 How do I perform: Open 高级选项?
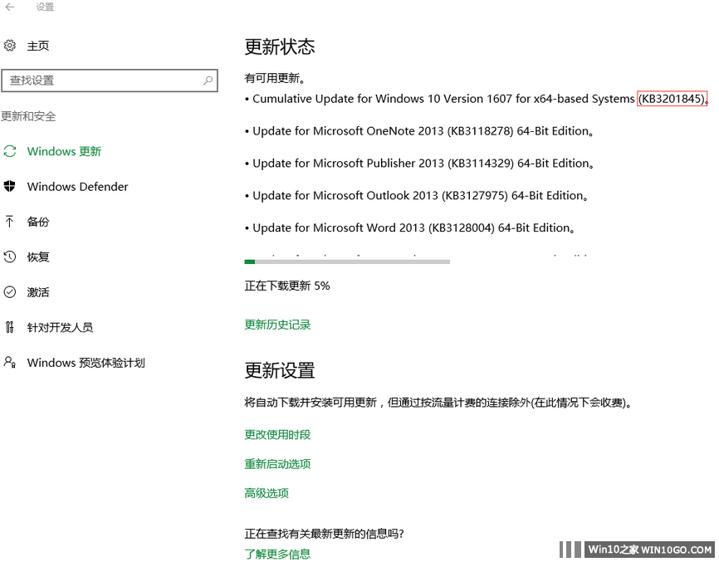coord(267,492)
